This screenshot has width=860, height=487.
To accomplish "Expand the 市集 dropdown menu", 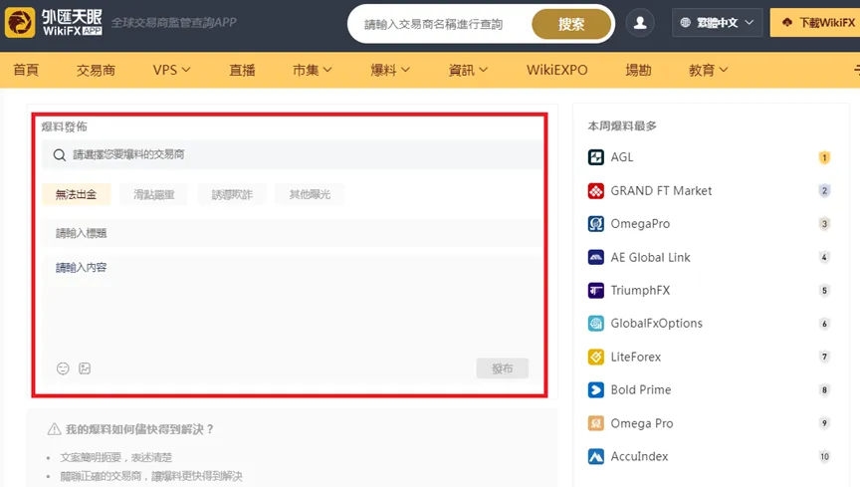I will (x=313, y=71).
